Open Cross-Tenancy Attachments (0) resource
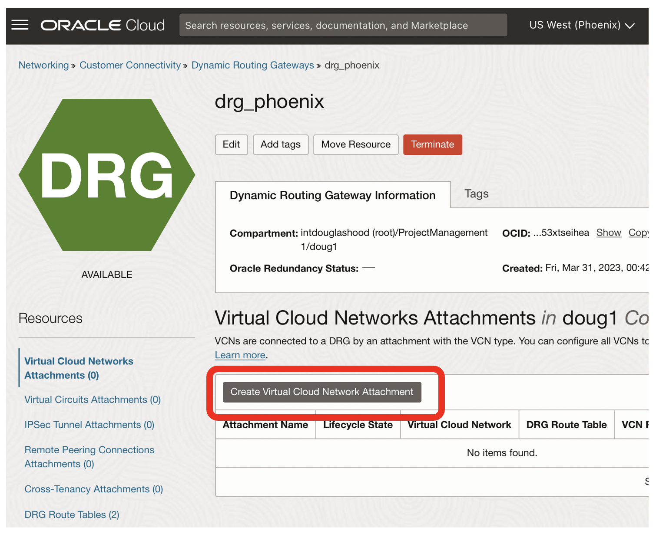656x537 pixels. (94, 489)
